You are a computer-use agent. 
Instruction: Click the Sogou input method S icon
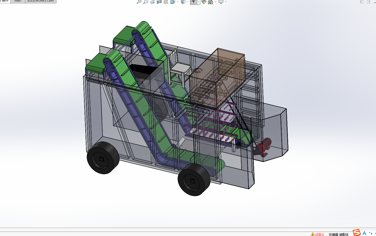click(x=357, y=233)
